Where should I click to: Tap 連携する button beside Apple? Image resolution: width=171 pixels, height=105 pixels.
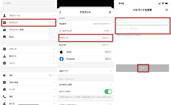(x=108, y=52)
